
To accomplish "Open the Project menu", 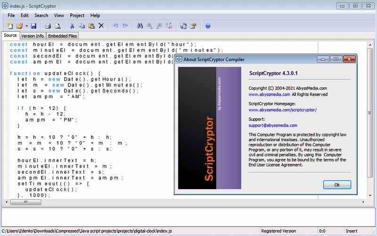I will coord(77,16).
